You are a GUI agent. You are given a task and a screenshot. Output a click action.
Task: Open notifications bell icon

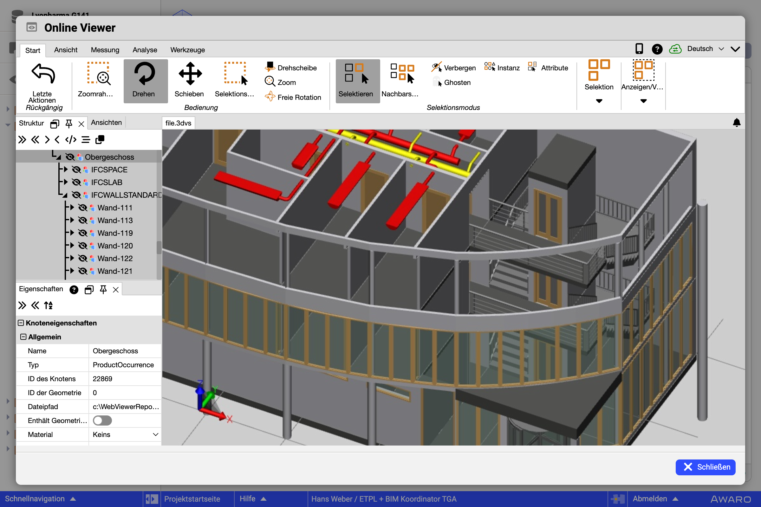(737, 123)
